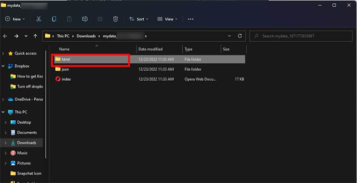Viewport: 357px width, 183px height.
Task: Open the See more three-dots menu
Action: pyautogui.click(x=190, y=19)
